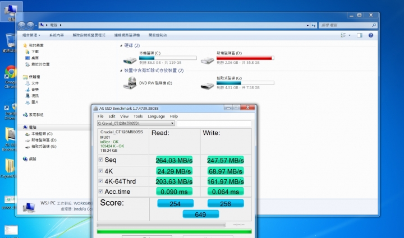This screenshot has width=404, height=238.
Task: Click search magnifier in Explorer search box
Action: pyautogui.click(x=374, y=25)
